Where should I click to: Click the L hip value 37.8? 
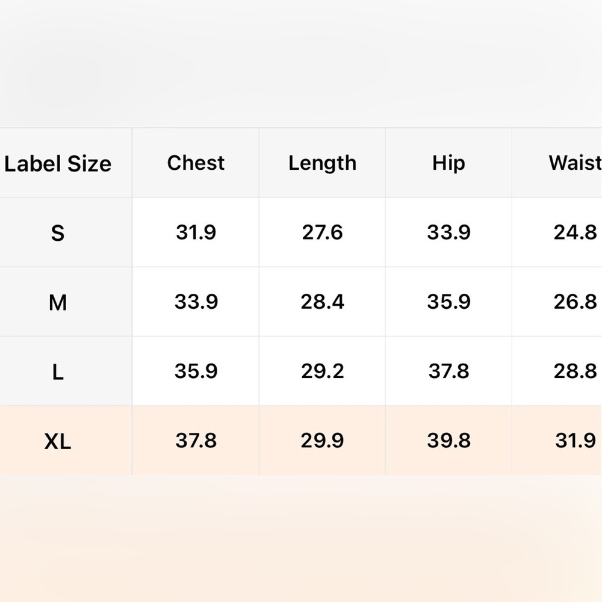click(x=448, y=371)
